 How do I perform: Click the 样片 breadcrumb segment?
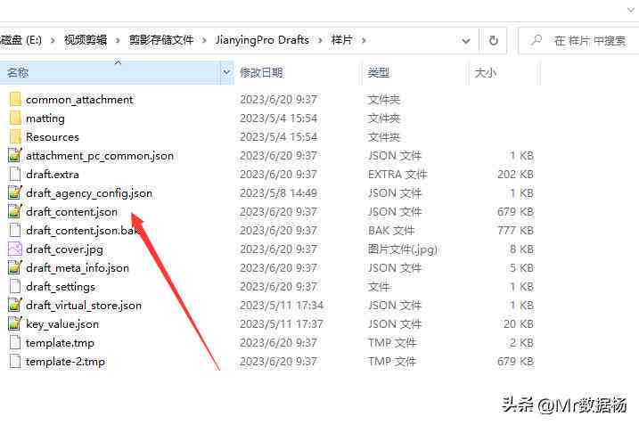tap(341, 40)
